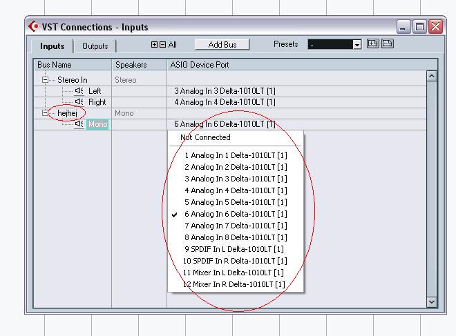The width and height of the screenshot is (456, 336).
Task: Choose 2 Analog In 2 Delta-1010LT
Action: [236, 167]
